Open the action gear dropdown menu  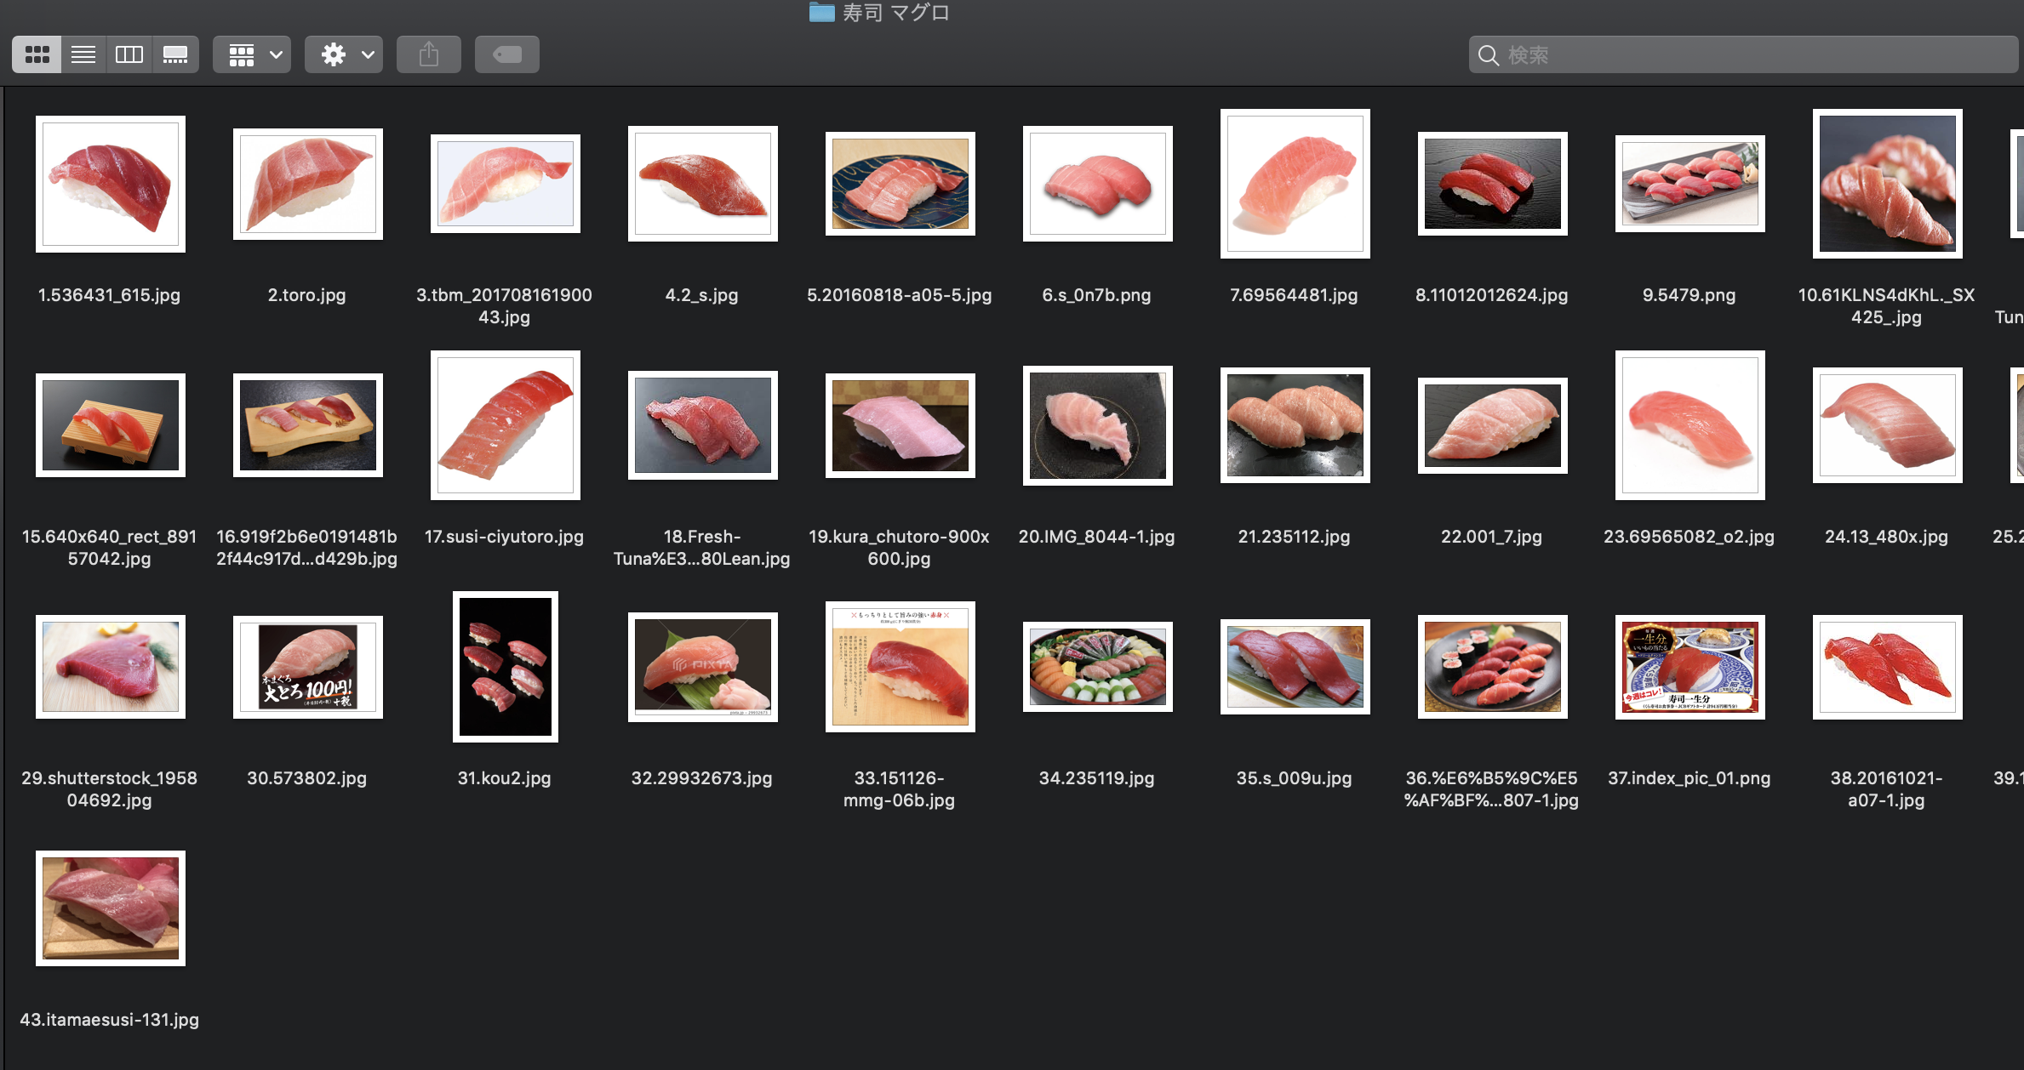tap(334, 54)
